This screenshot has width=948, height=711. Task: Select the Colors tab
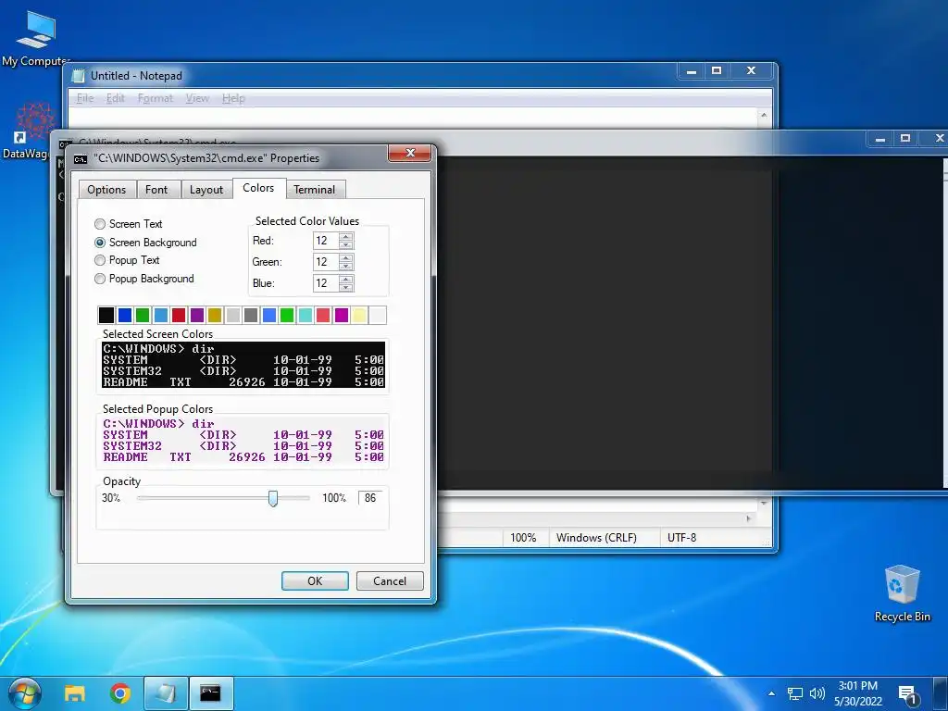pos(259,188)
